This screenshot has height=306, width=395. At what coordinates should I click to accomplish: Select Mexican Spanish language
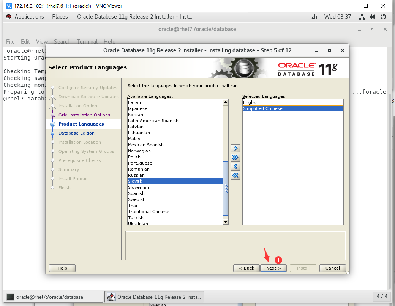pos(175,145)
